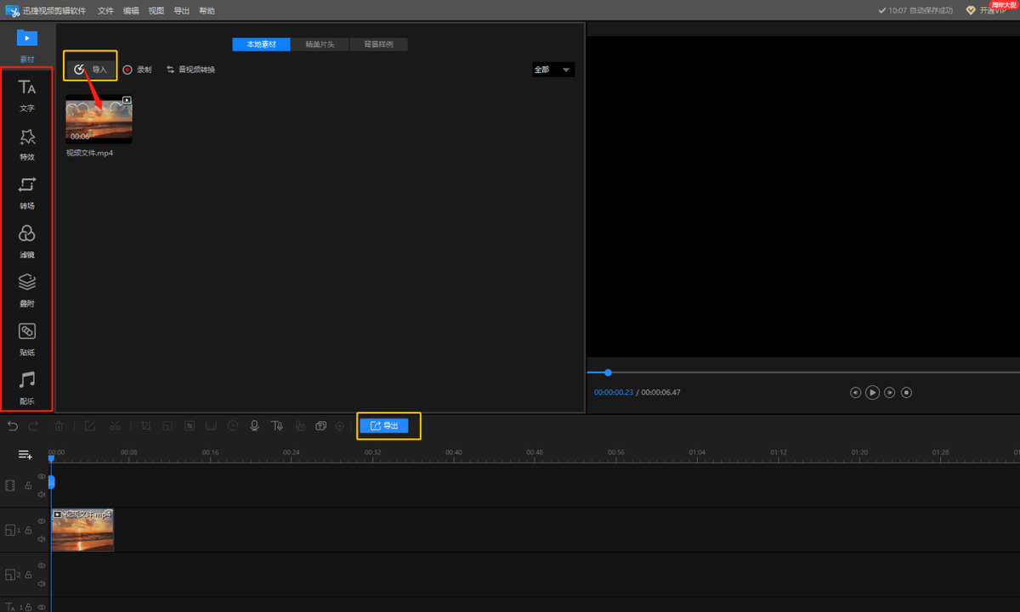Click the redo arrow in timeline toolbar
Image resolution: width=1020 pixels, height=612 pixels.
[x=33, y=426]
